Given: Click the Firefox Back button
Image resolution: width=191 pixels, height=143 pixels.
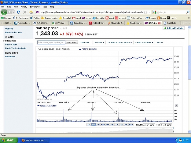Looking at the screenshot, I should pyautogui.click(x=4, y=12).
